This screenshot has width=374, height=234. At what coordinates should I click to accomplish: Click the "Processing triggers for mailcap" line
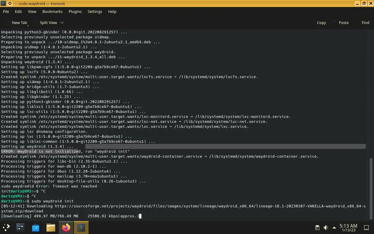tap(64, 176)
